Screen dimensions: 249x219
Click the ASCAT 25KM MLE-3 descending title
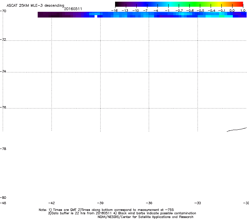tap(35, 5)
